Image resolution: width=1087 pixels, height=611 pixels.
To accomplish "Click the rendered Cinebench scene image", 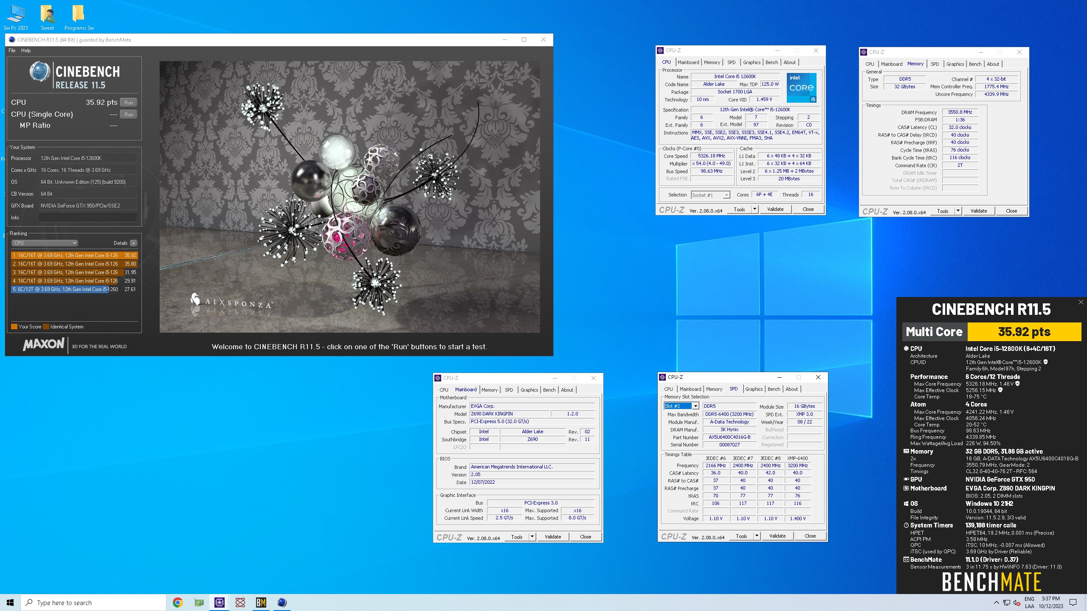I will pos(349,197).
